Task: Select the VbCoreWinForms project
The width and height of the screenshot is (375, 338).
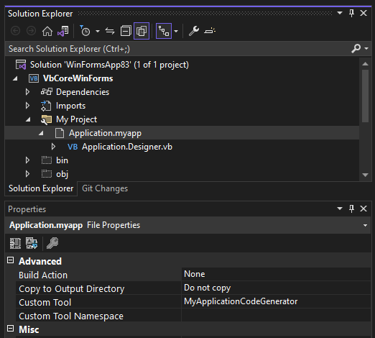Action: [x=78, y=78]
